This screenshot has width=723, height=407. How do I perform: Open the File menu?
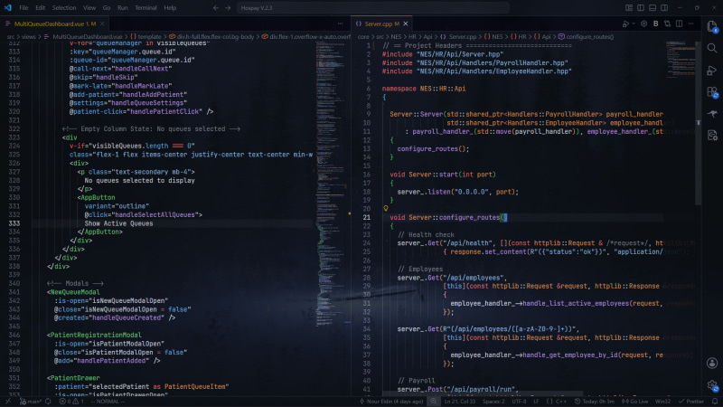pos(23,8)
